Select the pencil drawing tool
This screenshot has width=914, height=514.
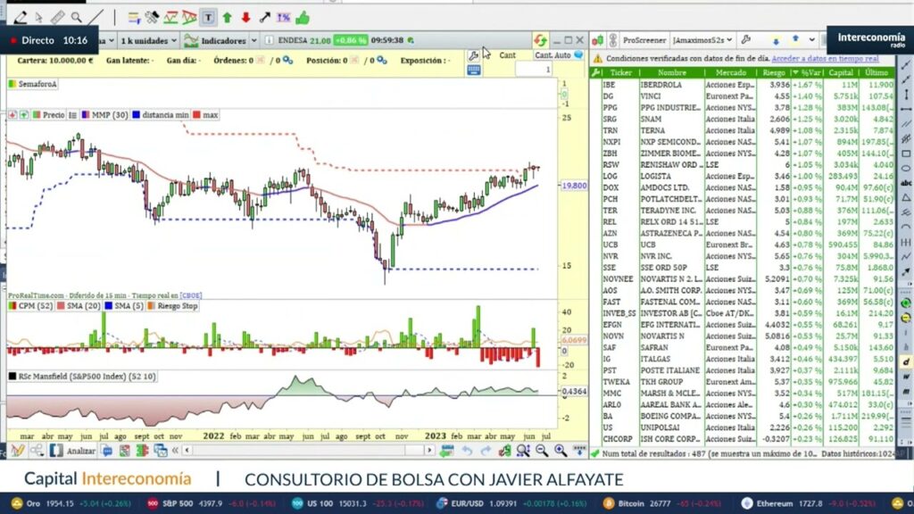20,18
